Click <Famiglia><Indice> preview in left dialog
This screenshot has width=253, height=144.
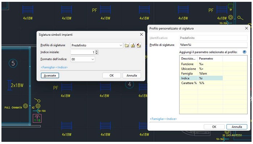pyautogui.click(x=54, y=67)
